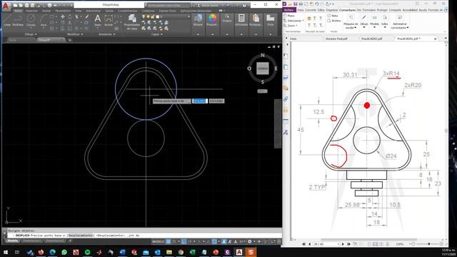The image size is (457, 257).
Task: Open Firefox from the Windows taskbar
Action: click(41, 252)
